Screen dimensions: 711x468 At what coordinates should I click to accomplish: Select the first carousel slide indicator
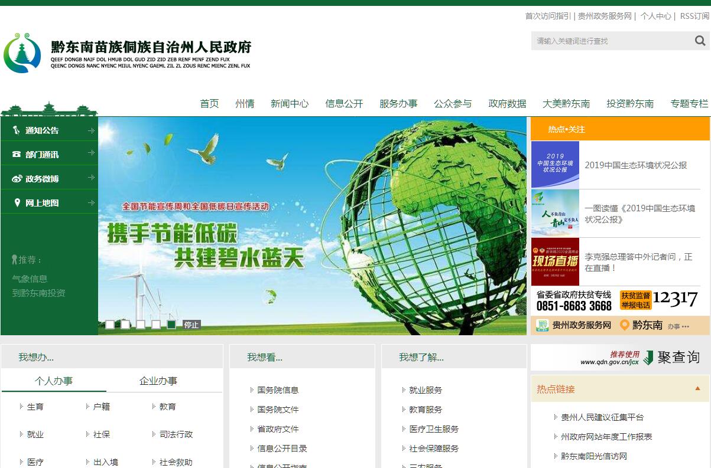pyautogui.click(x=110, y=325)
